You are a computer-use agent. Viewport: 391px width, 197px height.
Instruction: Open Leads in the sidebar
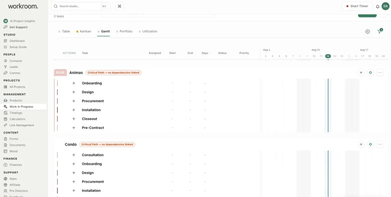pyautogui.click(x=14, y=67)
